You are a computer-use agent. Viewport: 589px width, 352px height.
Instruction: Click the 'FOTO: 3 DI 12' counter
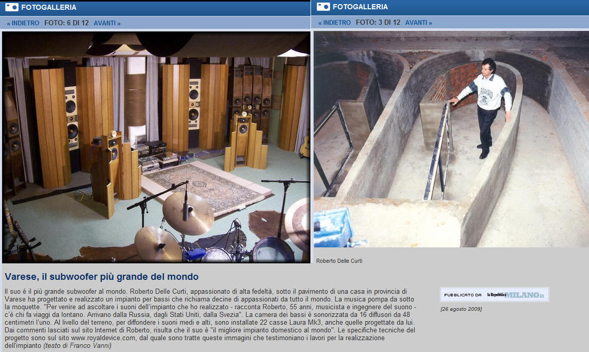point(378,23)
